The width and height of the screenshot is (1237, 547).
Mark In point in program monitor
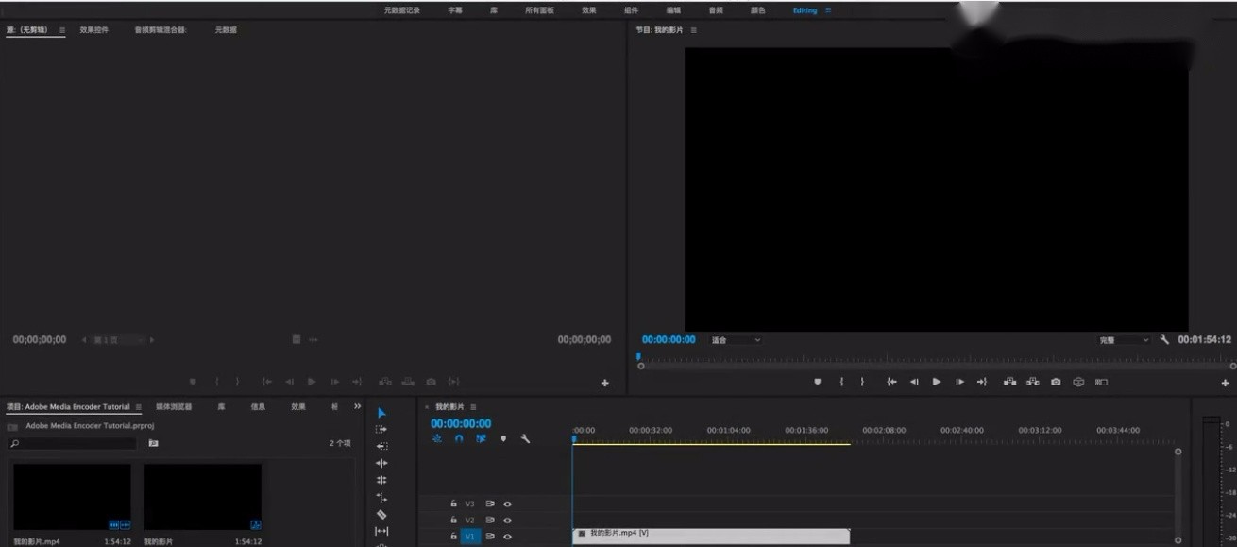(x=841, y=382)
